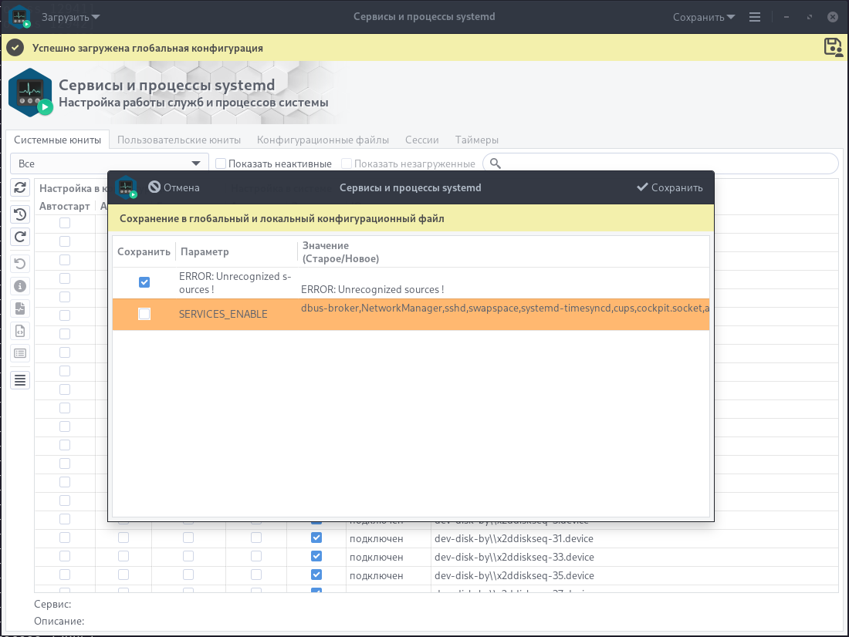Open the info circle icon in the left toolbar
Viewport: 849px width, 637px height.
click(20, 286)
